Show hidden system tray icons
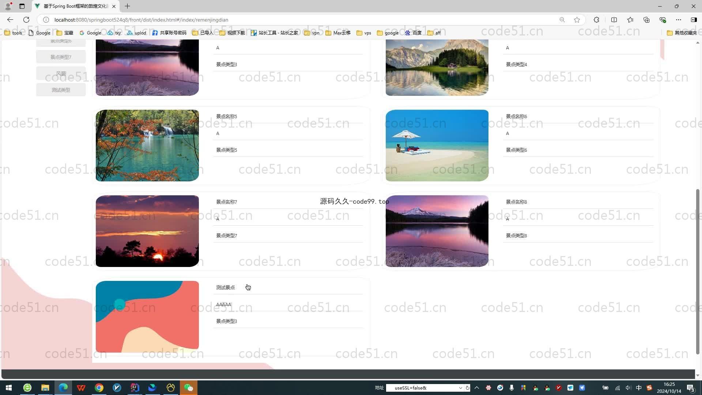The height and width of the screenshot is (395, 702). [x=477, y=388]
